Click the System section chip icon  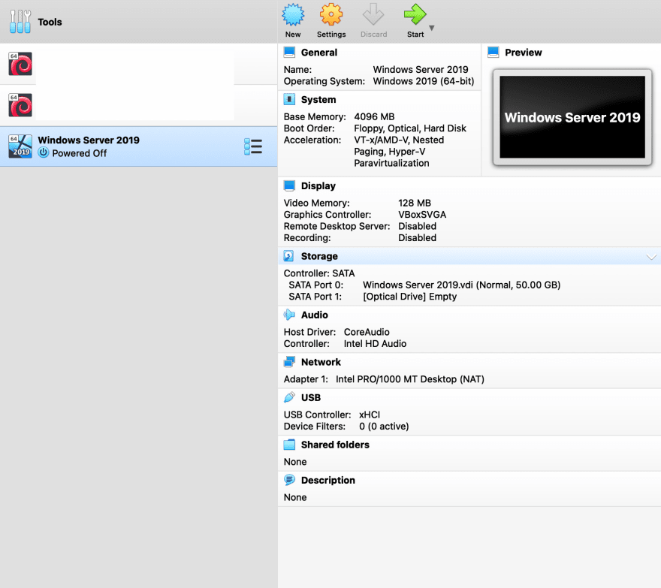pos(289,99)
